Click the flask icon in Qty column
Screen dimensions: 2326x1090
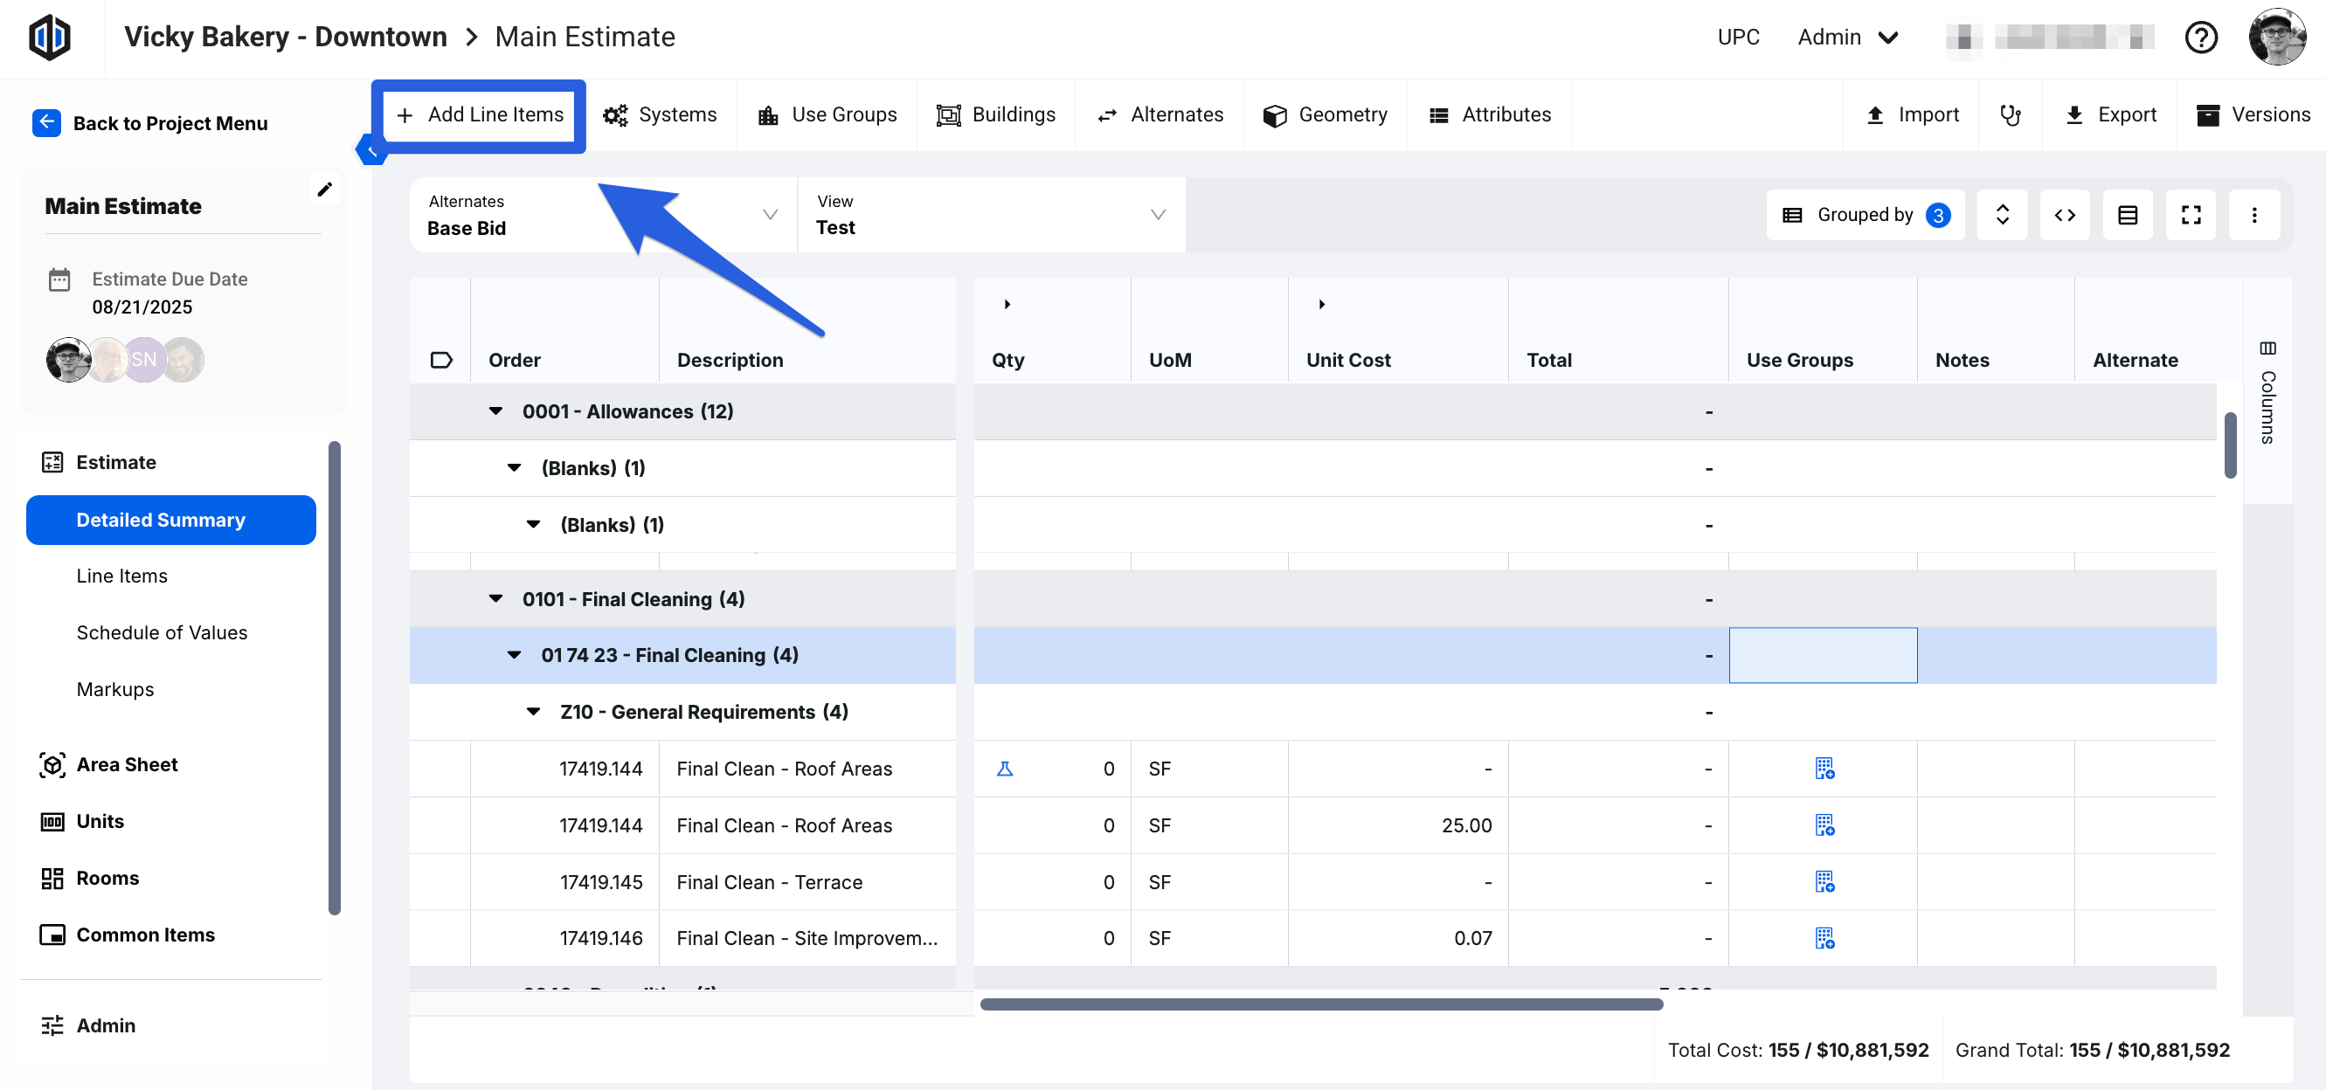1004,769
